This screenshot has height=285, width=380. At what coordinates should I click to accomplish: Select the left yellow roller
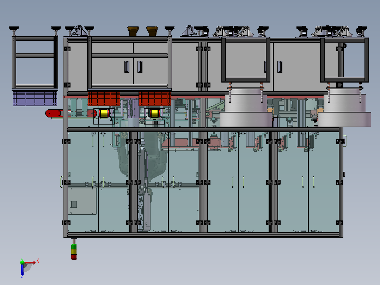tap(104, 113)
